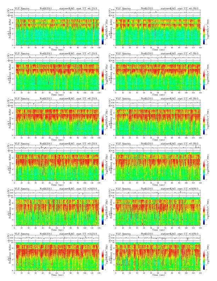Click the title text 'start UT =7:20:0'
Image resolution: width=217 pixels, height=281 pixels.
(x=87, y=54)
